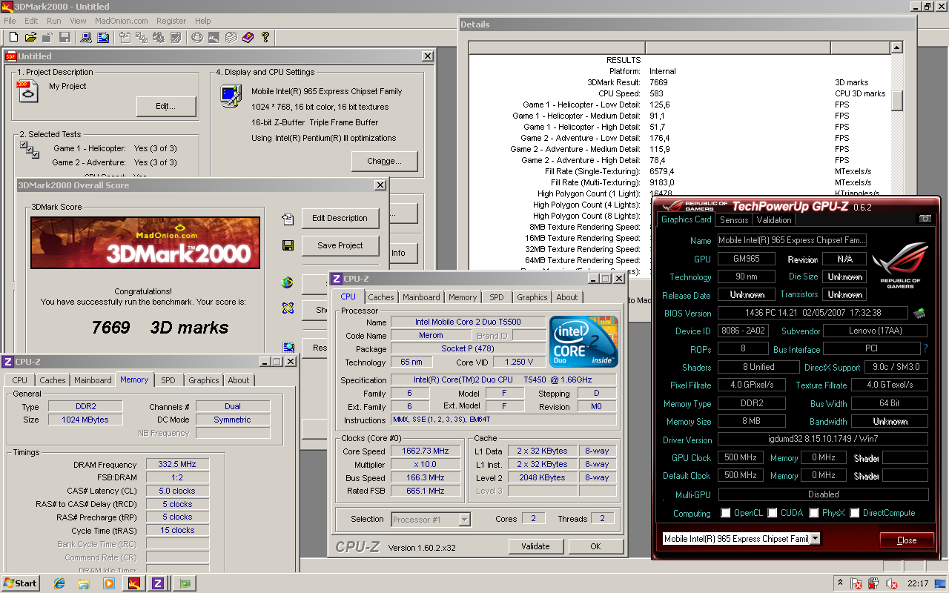Open the Help menu in 3DMark2000
Viewport: 949px width, 593px height.
click(x=202, y=21)
